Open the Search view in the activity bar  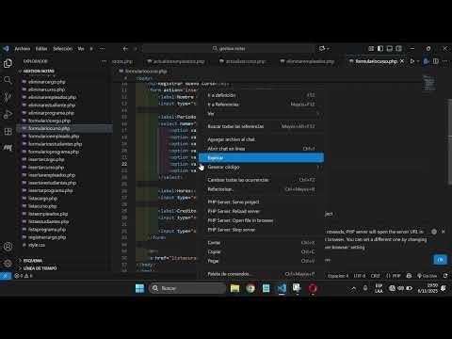pos(8,80)
